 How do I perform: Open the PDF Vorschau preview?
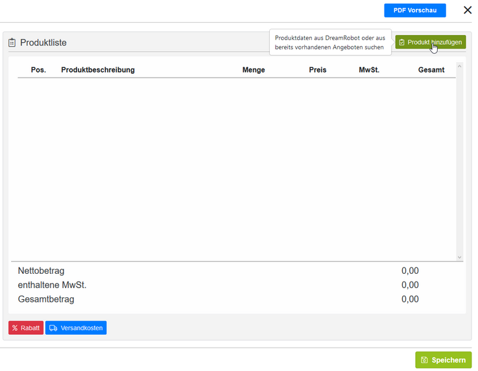point(415,10)
